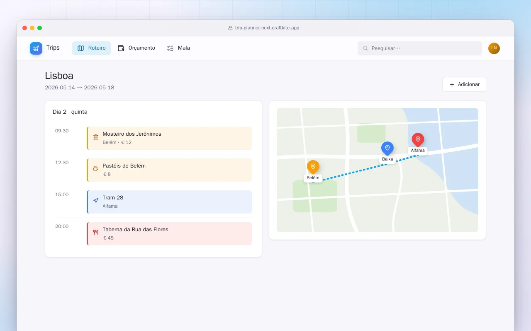
Task: Click the map icon in Roteiro tab
Action: (80, 48)
